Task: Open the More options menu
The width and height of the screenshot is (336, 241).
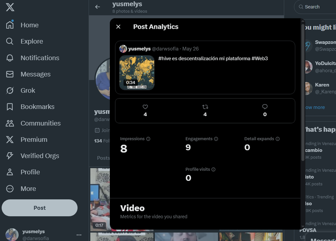Action: point(21,189)
